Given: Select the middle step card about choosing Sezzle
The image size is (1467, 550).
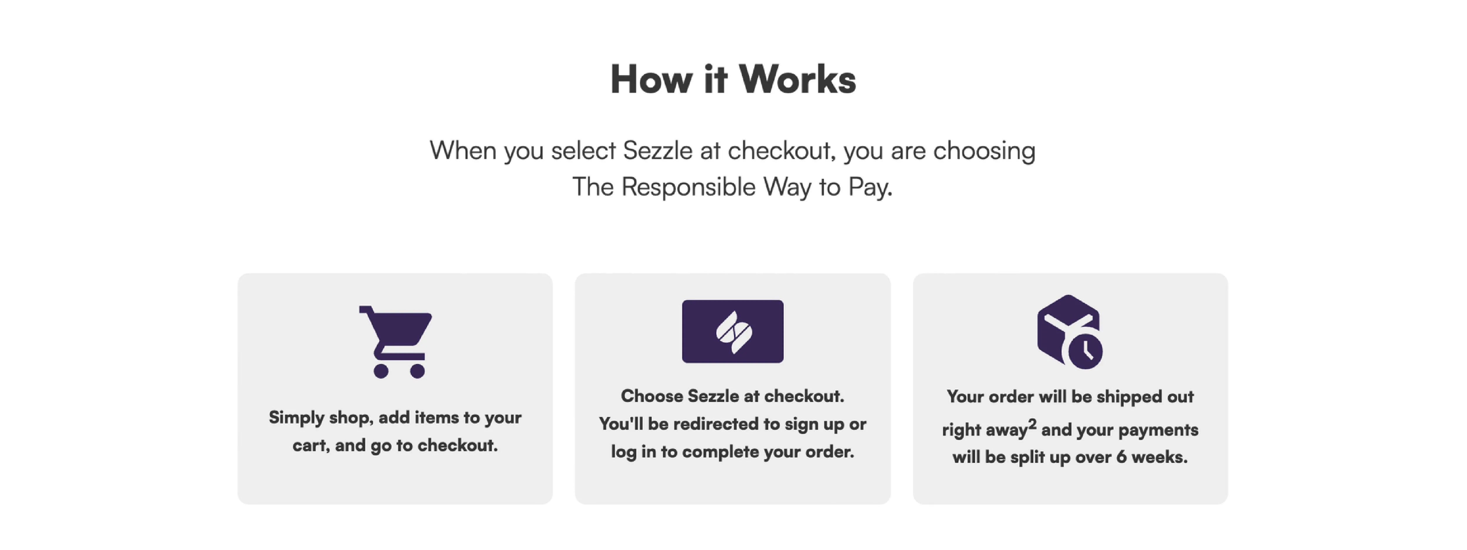Looking at the screenshot, I should pyautogui.click(x=732, y=389).
